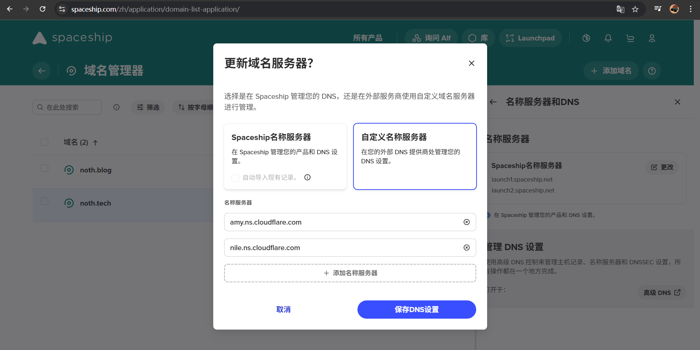The width and height of the screenshot is (700, 350).
Task: Click the info icon beside the search box
Action: [116, 107]
